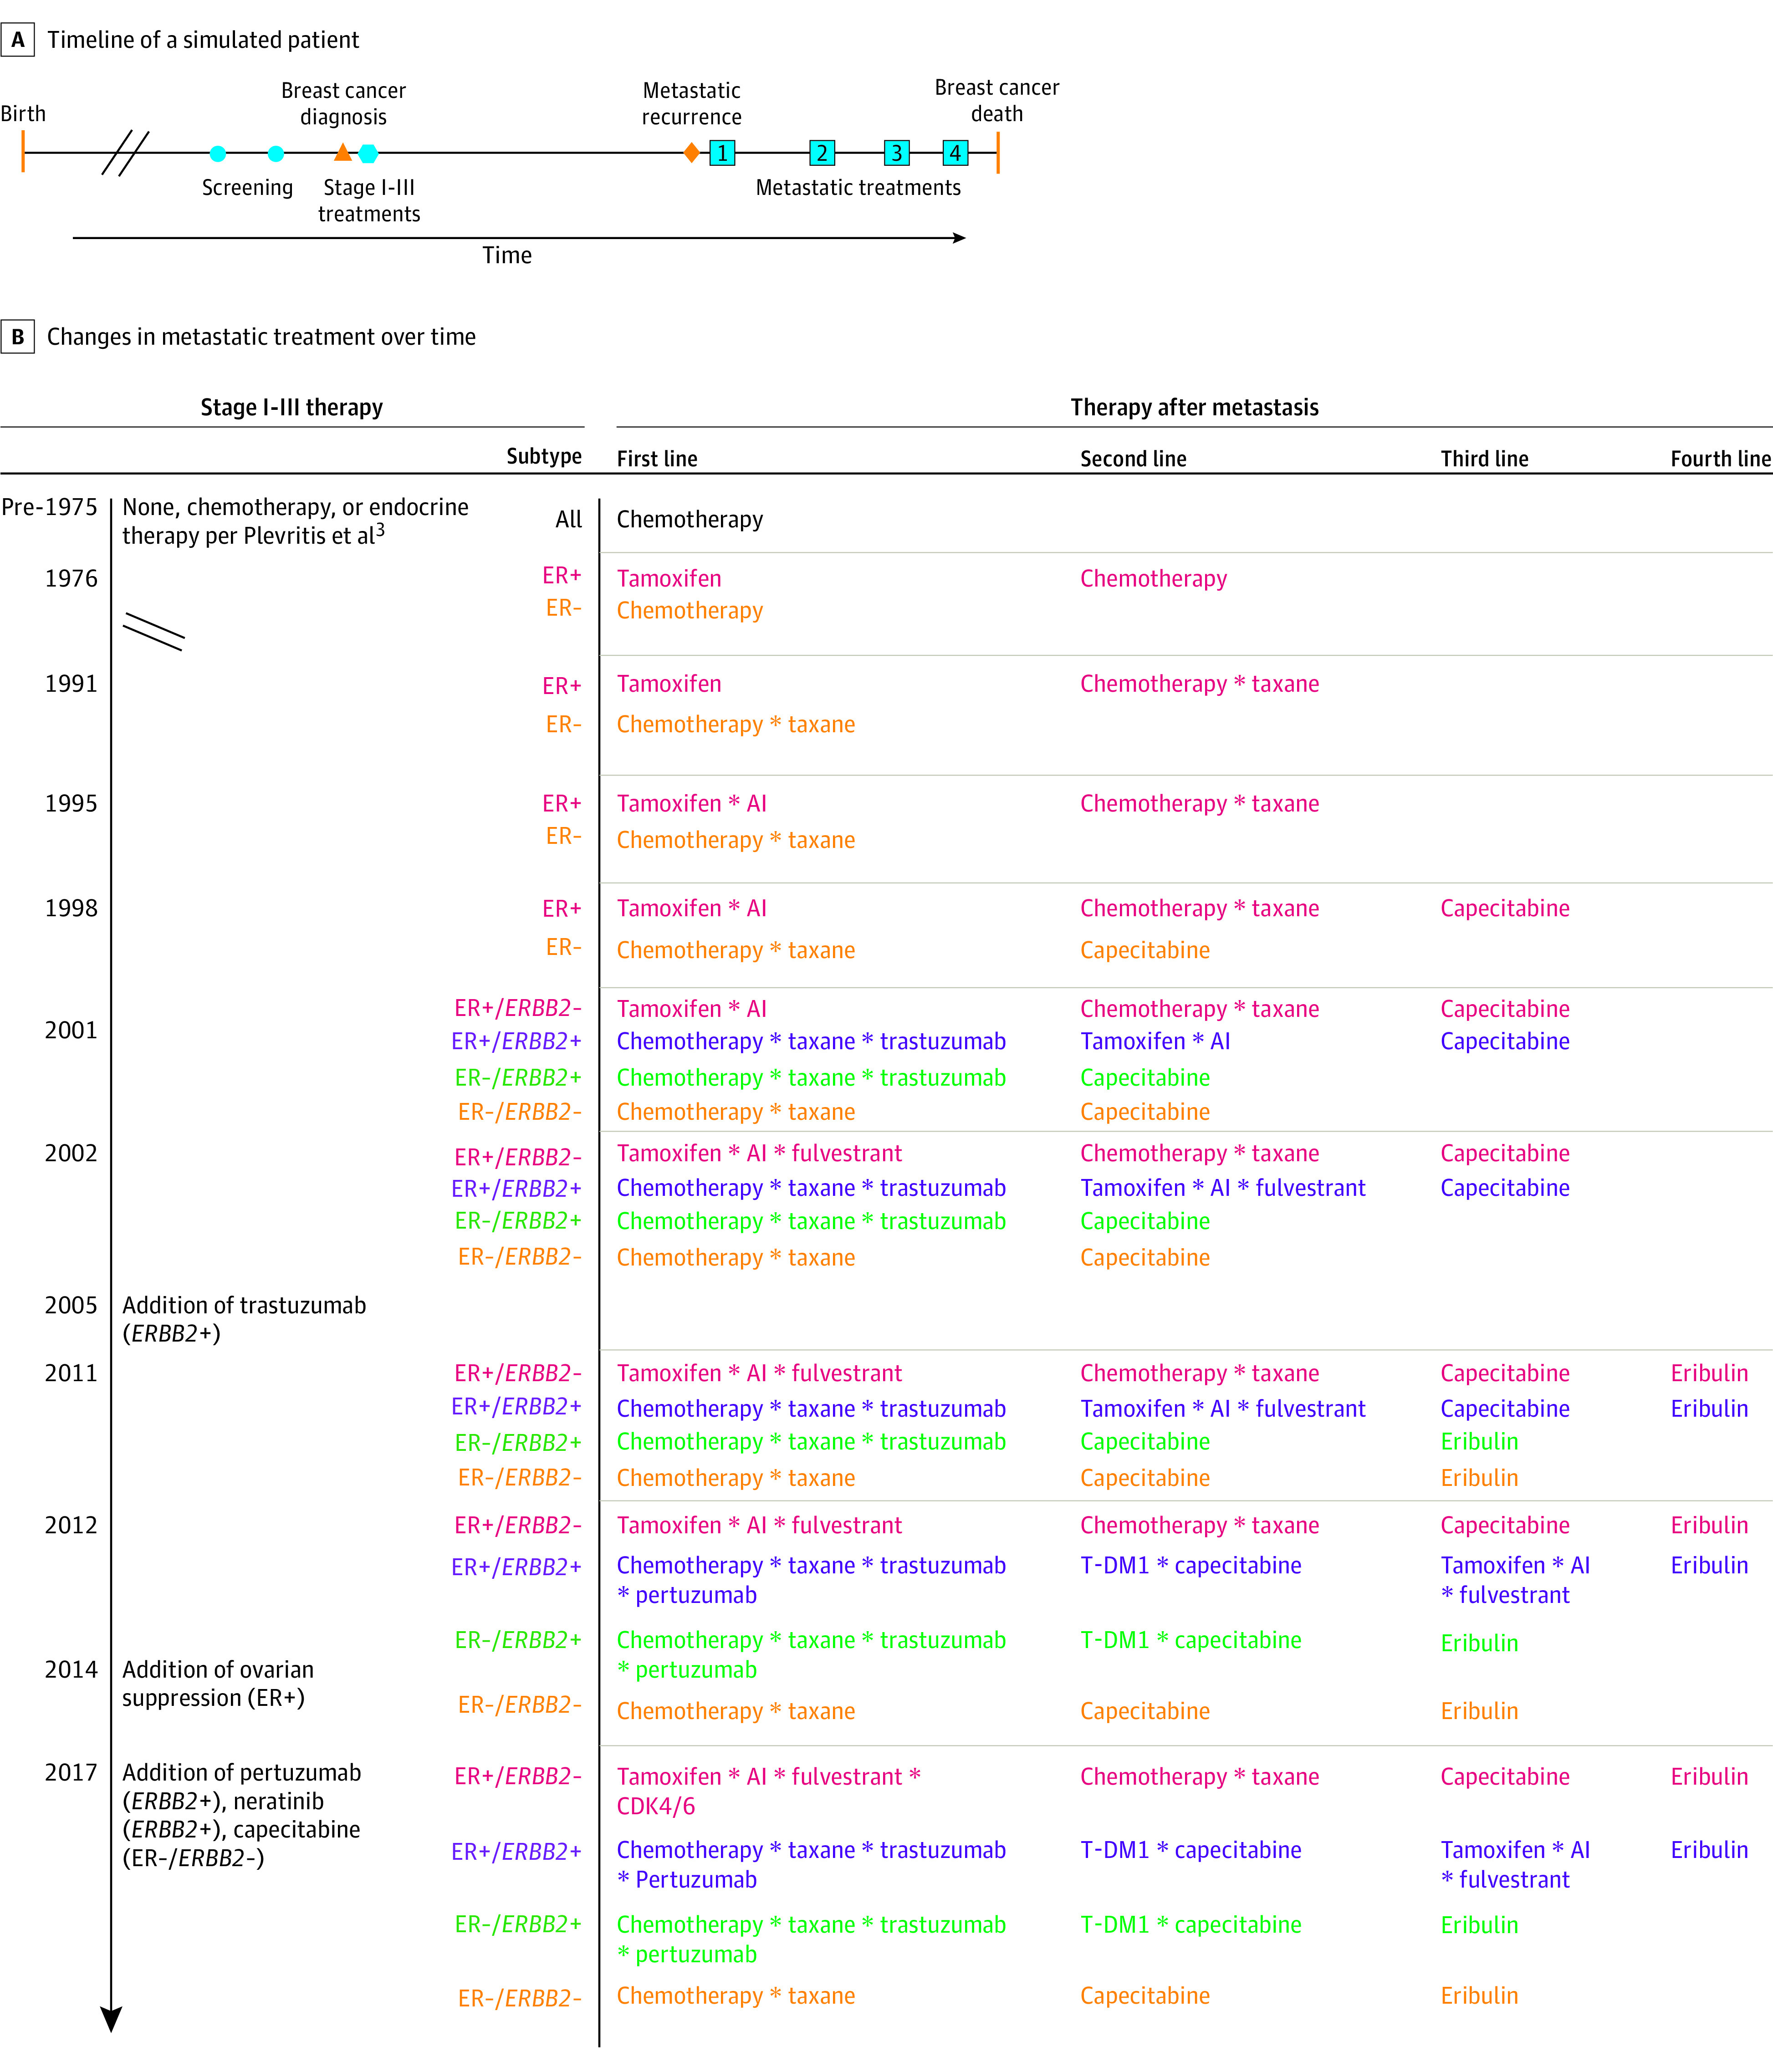The height and width of the screenshot is (2072, 1773).
Task: Click the 'All' subtype in Pre-1975 row
Action: point(569,519)
